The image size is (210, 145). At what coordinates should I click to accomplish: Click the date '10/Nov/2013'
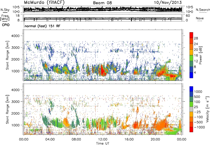(168, 3)
